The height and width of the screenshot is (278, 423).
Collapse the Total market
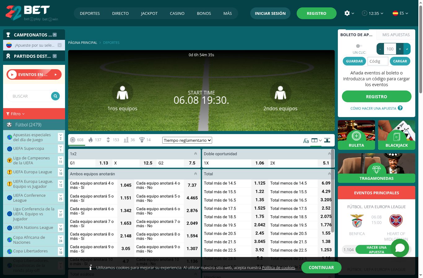(x=329, y=174)
